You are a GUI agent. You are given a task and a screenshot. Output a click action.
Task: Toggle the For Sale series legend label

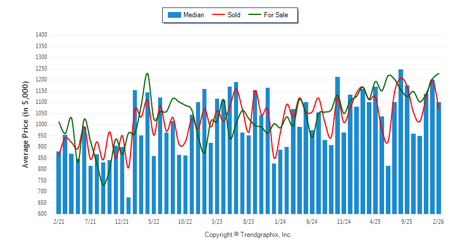277,15
